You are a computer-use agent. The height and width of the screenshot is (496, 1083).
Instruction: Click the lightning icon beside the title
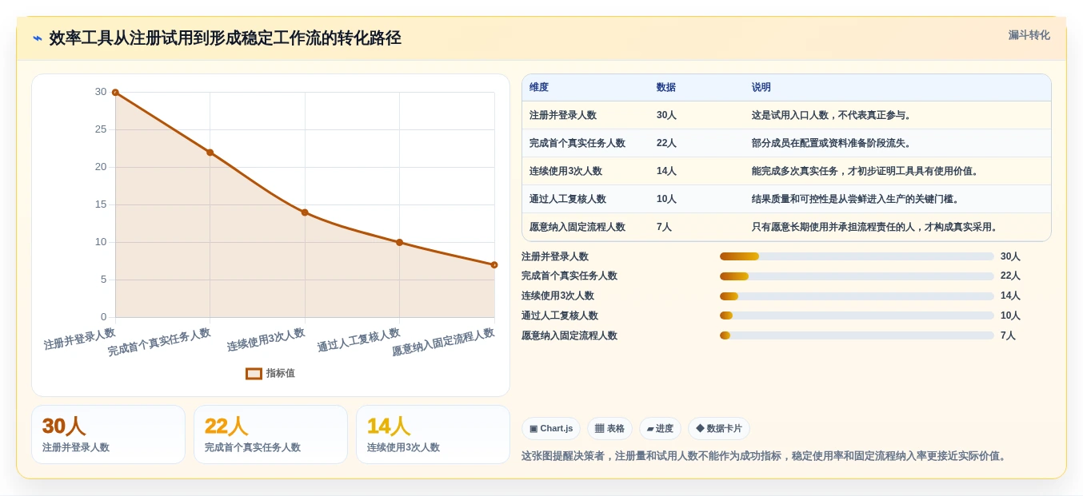pos(38,38)
